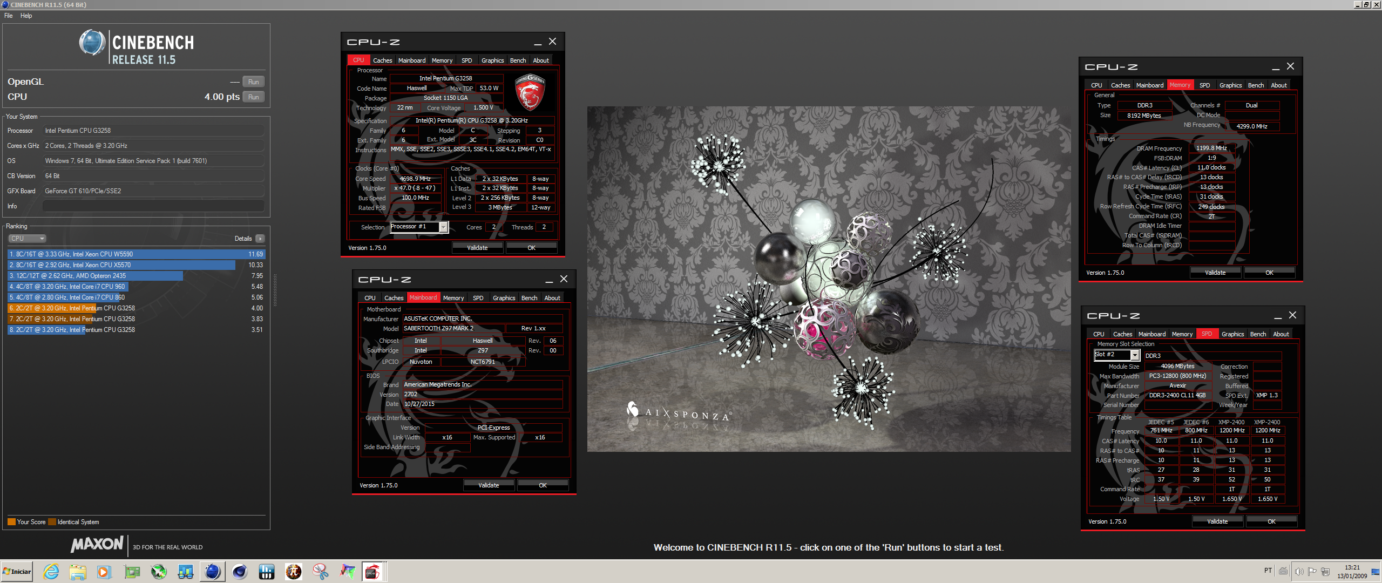Viewport: 1382px width, 583px height.
Task: Open the File menu in Cinebench
Action: tap(9, 16)
